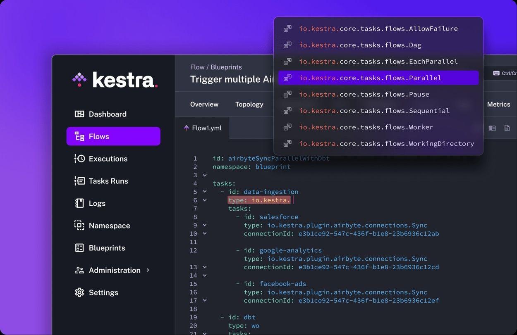Click the Executions stopwatch icon
The width and height of the screenshot is (517, 335).
click(79, 158)
